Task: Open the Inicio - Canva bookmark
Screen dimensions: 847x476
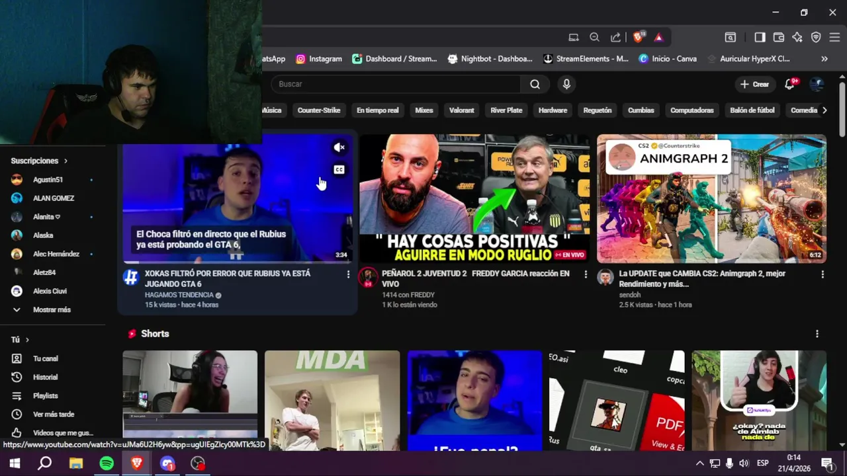Action: (x=667, y=59)
